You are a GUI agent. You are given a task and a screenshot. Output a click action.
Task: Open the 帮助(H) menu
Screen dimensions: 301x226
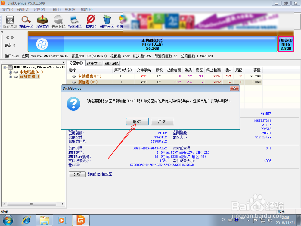(86, 9)
